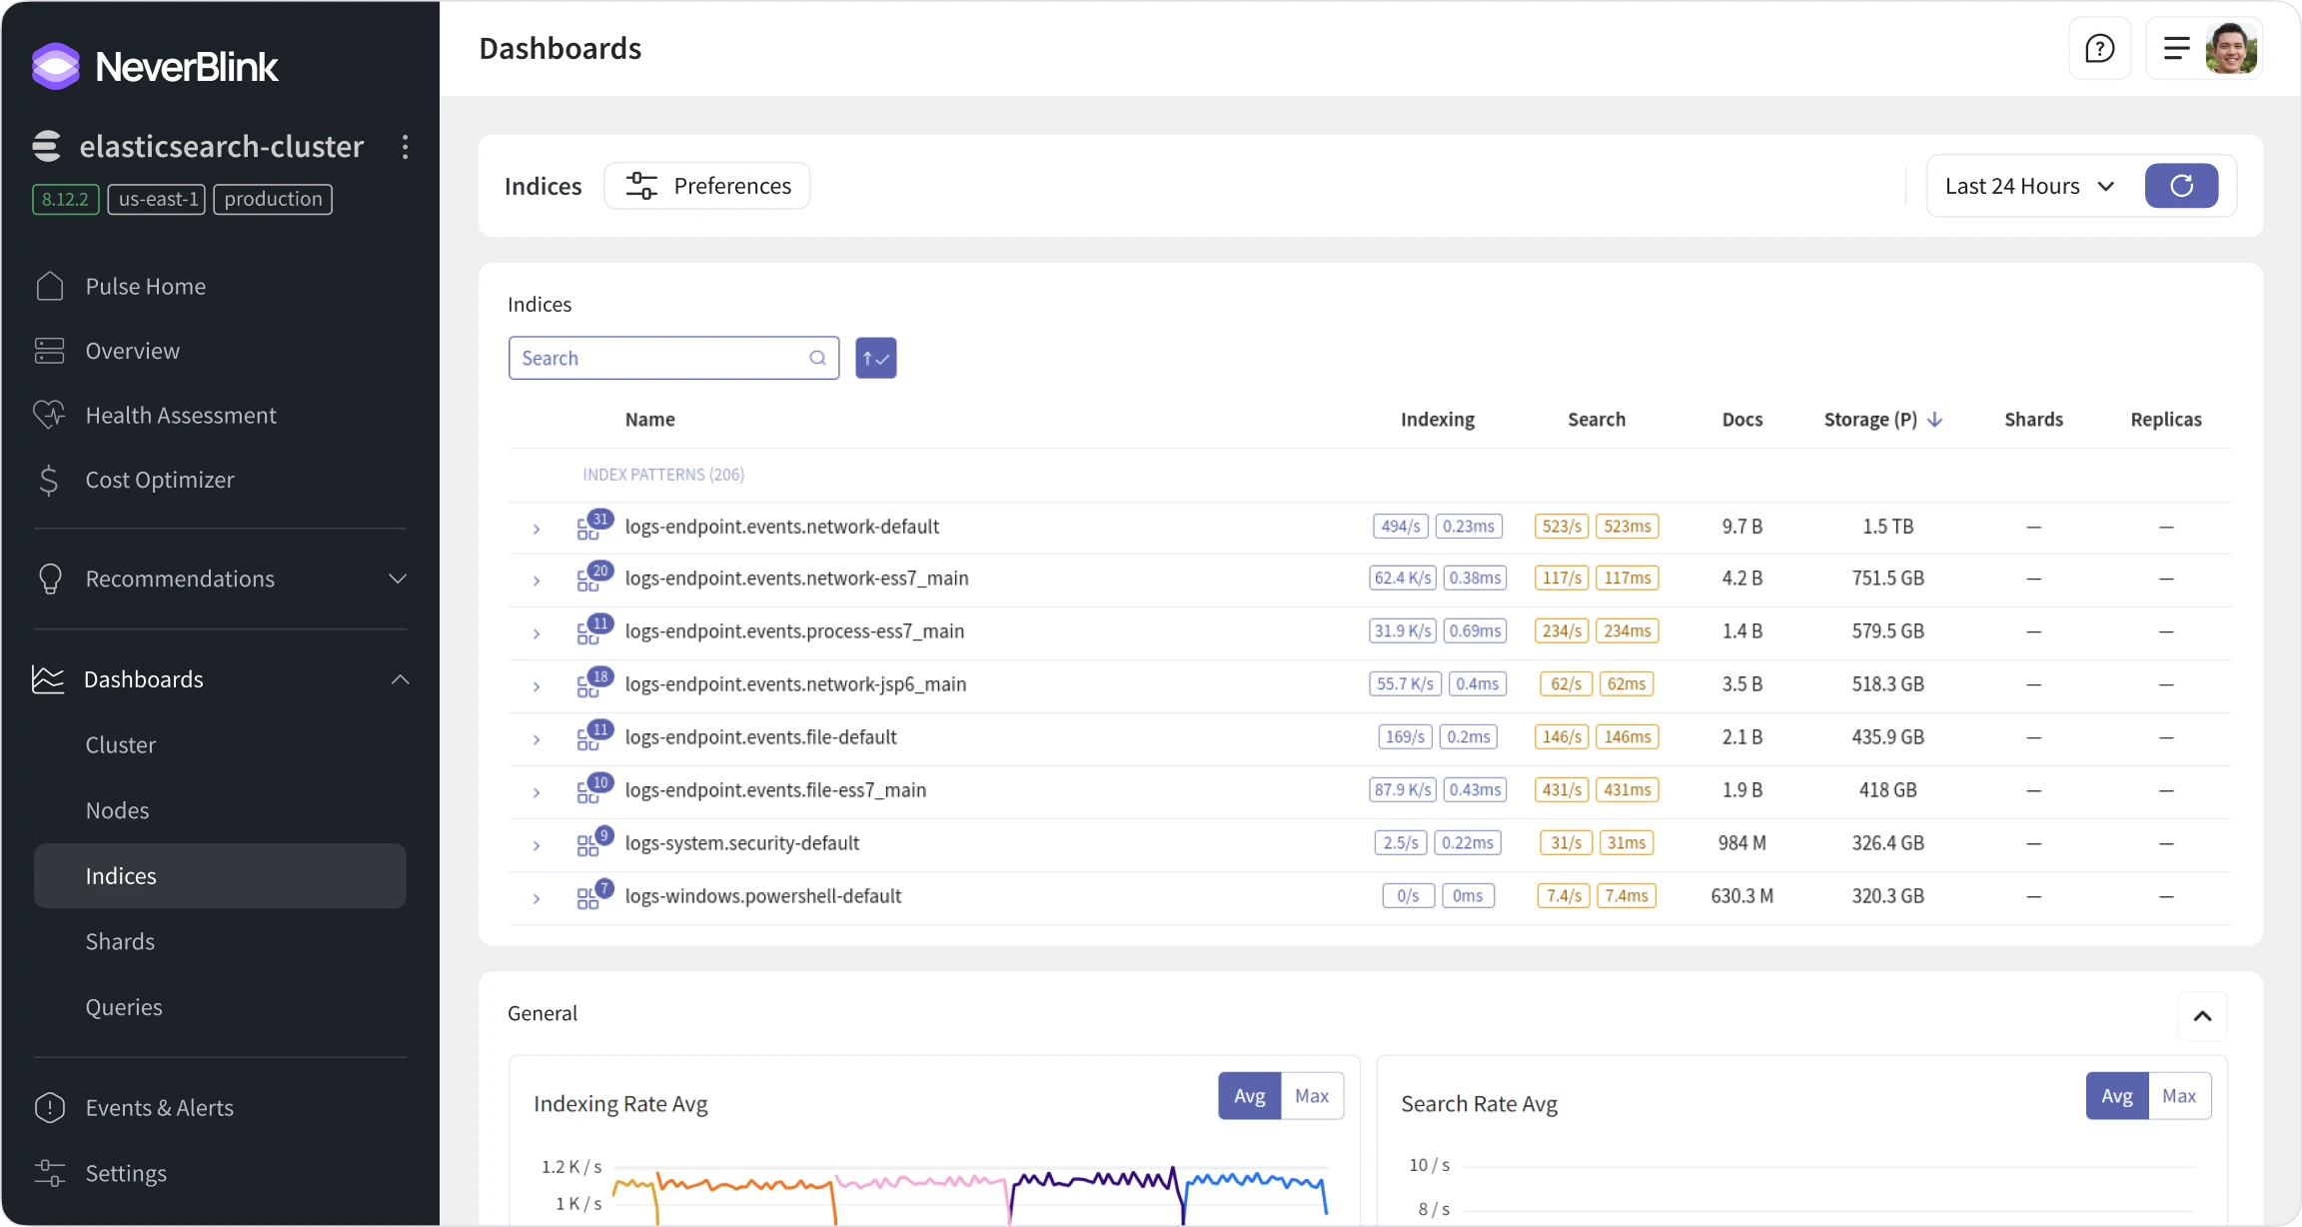This screenshot has width=2302, height=1227.
Task: Expand the logs-endpoint.events.network-default row
Action: pyautogui.click(x=537, y=529)
